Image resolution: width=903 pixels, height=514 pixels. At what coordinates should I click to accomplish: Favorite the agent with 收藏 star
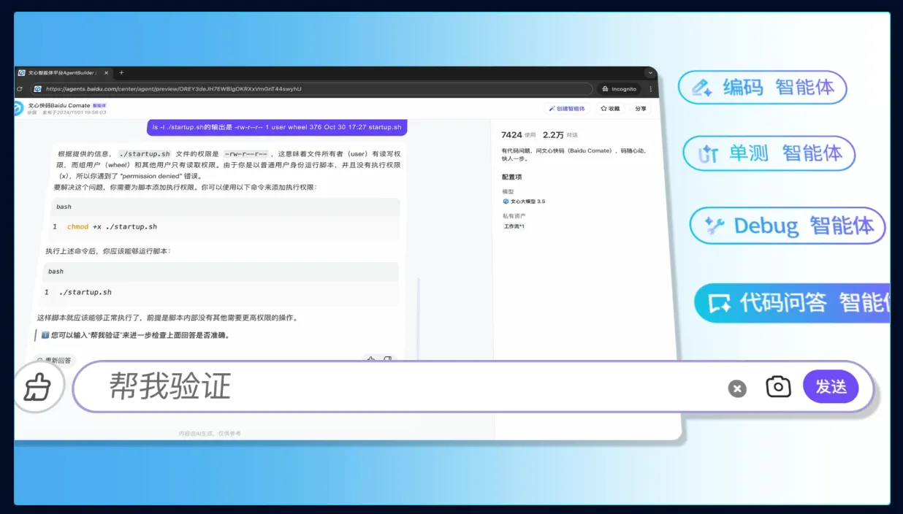click(x=610, y=109)
